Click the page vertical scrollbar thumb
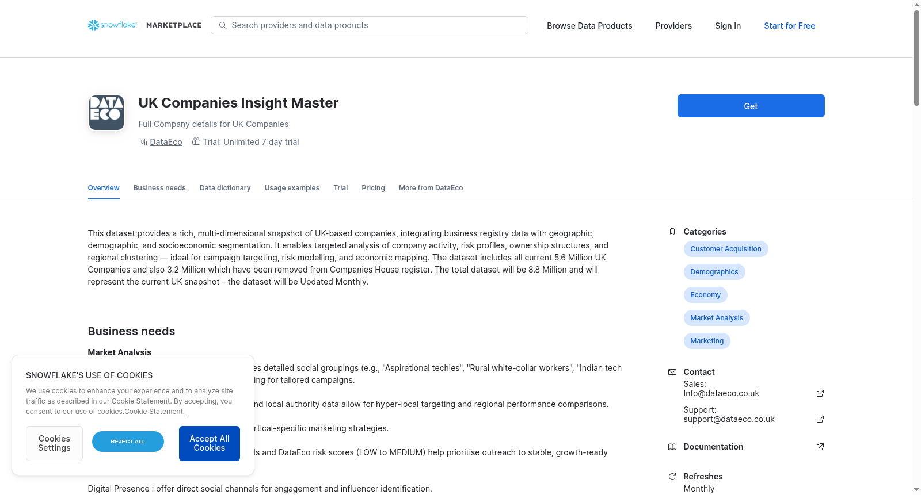The width and height of the screenshot is (921, 495). [916, 57]
